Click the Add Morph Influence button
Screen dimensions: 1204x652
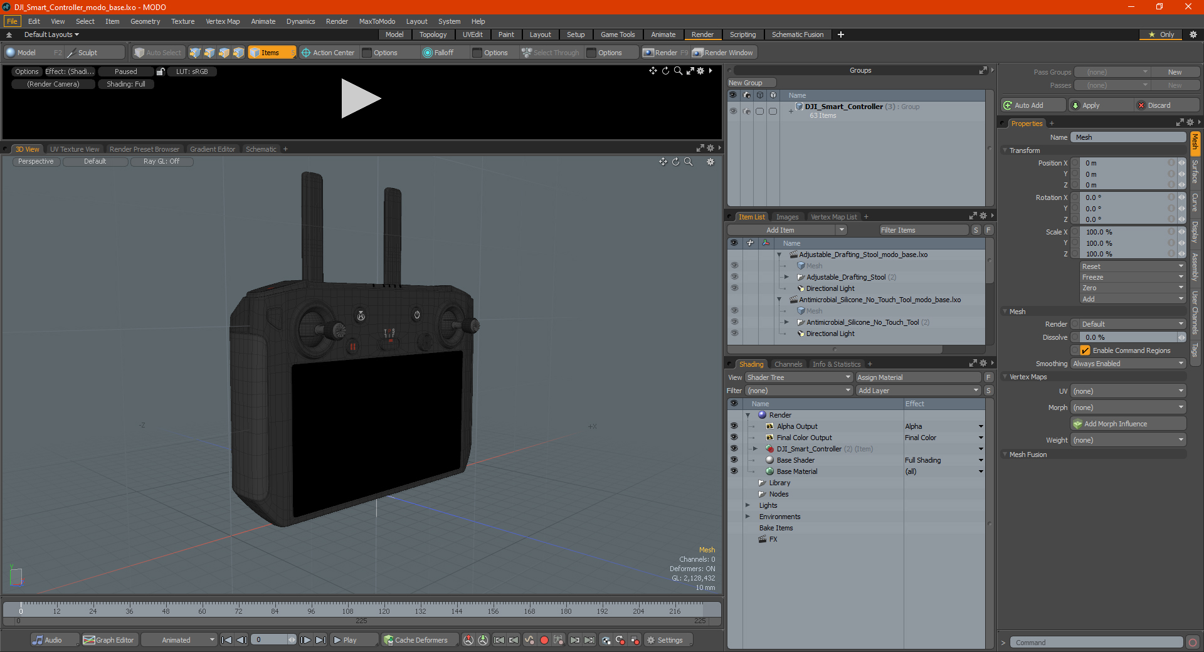point(1129,424)
